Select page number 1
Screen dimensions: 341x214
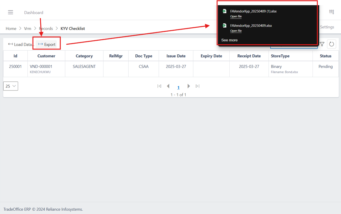[178, 88]
